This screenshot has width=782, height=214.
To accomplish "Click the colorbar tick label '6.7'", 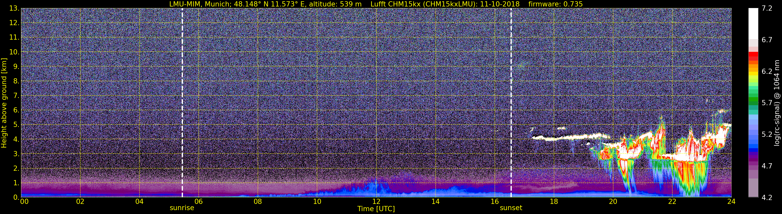I will coord(767,40).
